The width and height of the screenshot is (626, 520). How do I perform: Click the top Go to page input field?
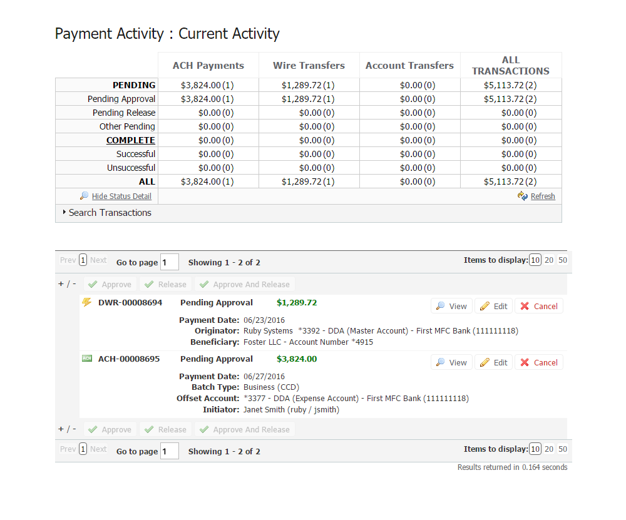(x=170, y=262)
